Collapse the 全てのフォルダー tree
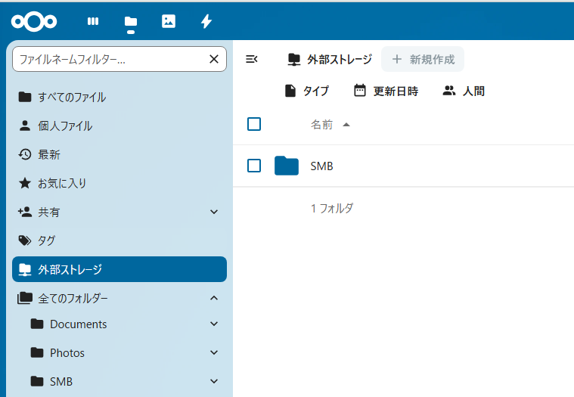The width and height of the screenshot is (574, 397). [214, 298]
